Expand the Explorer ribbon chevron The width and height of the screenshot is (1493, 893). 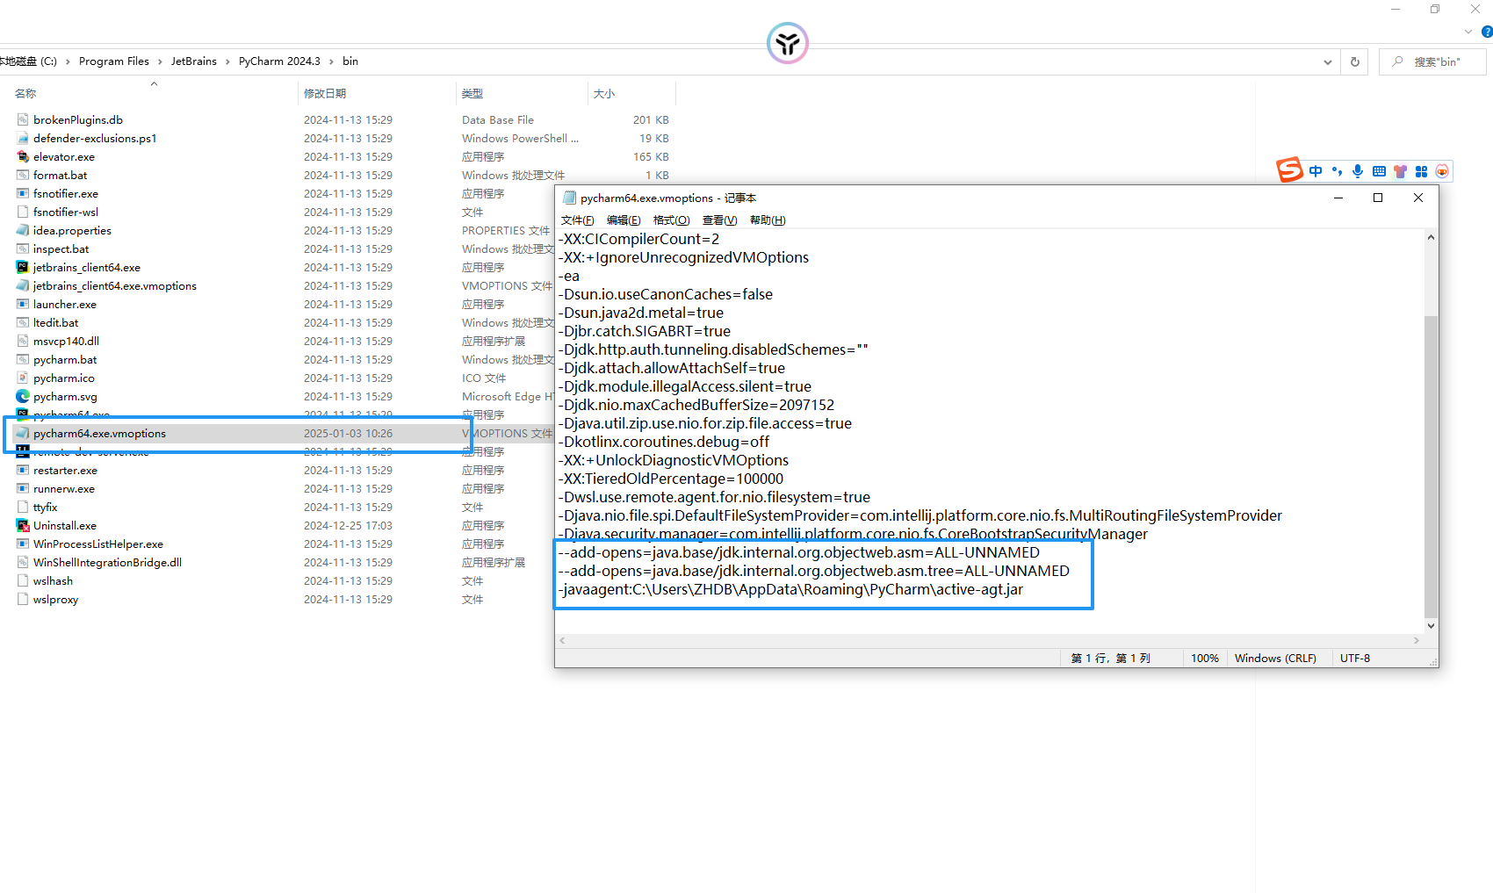point(1468,32)
